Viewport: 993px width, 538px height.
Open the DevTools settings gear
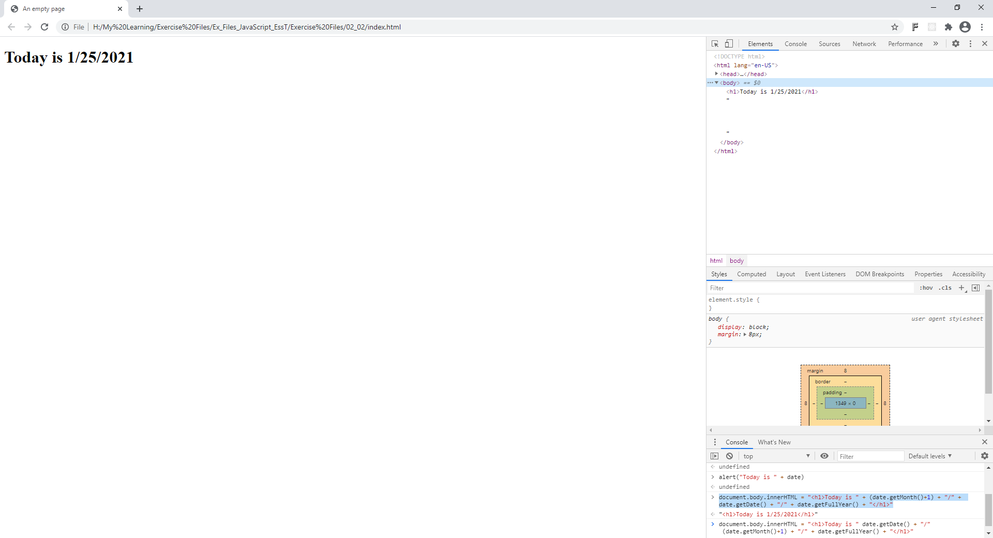[956, 44]
